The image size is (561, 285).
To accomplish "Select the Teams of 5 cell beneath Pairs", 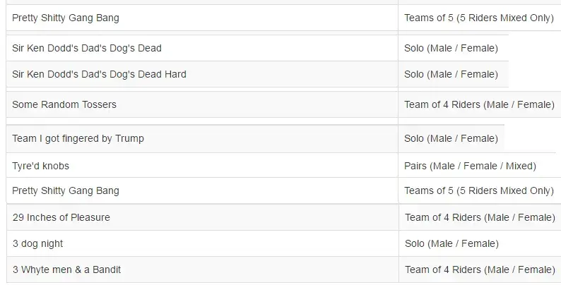I will point(479,190).
